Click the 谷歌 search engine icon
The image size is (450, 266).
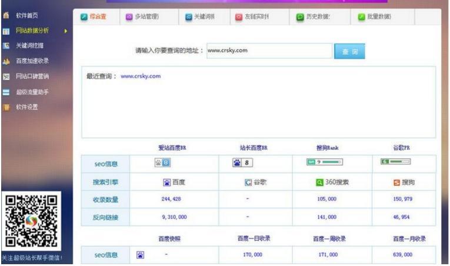[248, 182]
